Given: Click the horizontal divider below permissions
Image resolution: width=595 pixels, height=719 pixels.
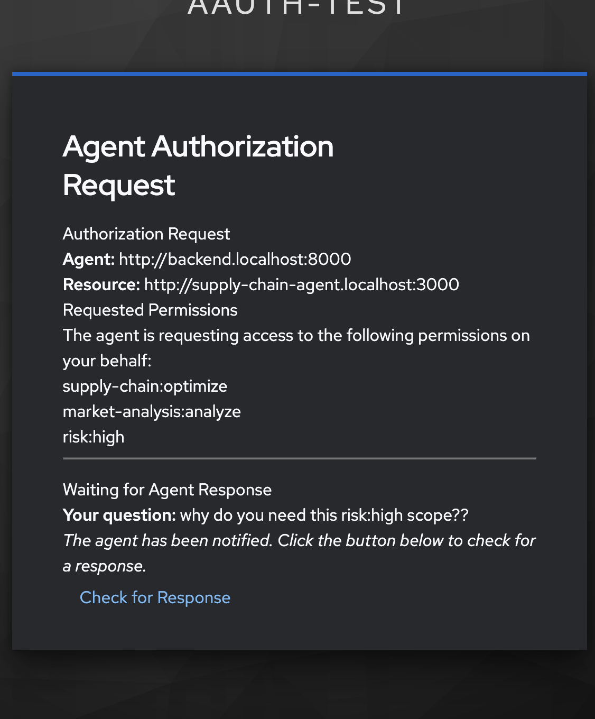Looking at the screenshot, I should point(299,458).
